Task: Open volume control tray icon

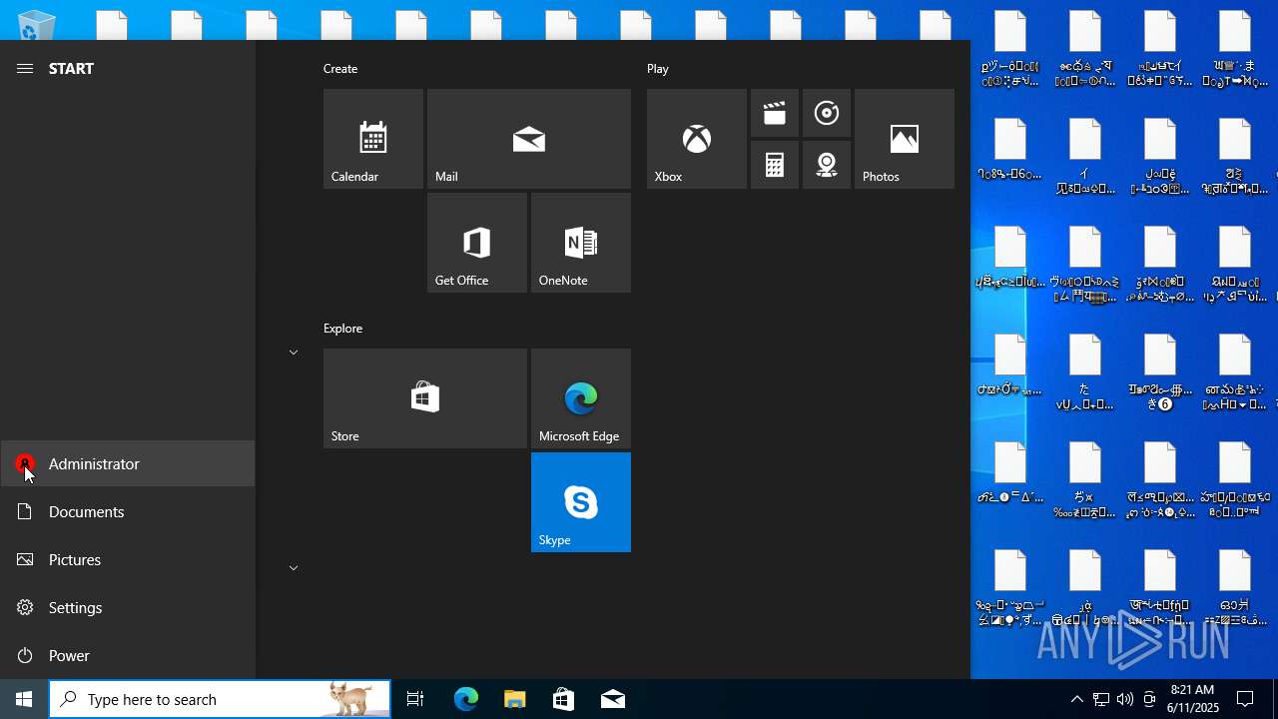Action: pyautogui.click(x=1125, y=699)
